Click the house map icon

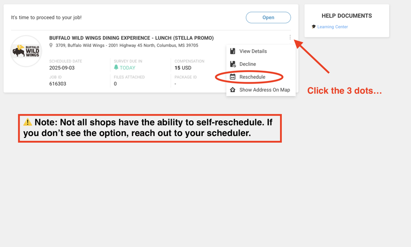[x=232, y=90]
